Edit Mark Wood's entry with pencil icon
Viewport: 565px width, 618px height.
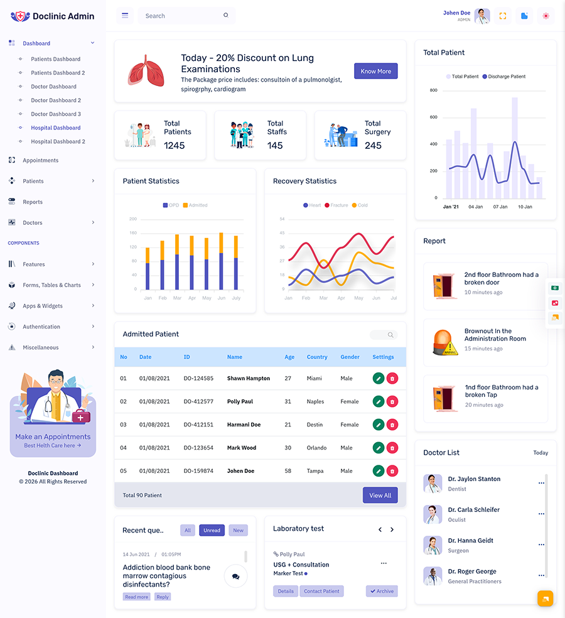tap(379, 448)
